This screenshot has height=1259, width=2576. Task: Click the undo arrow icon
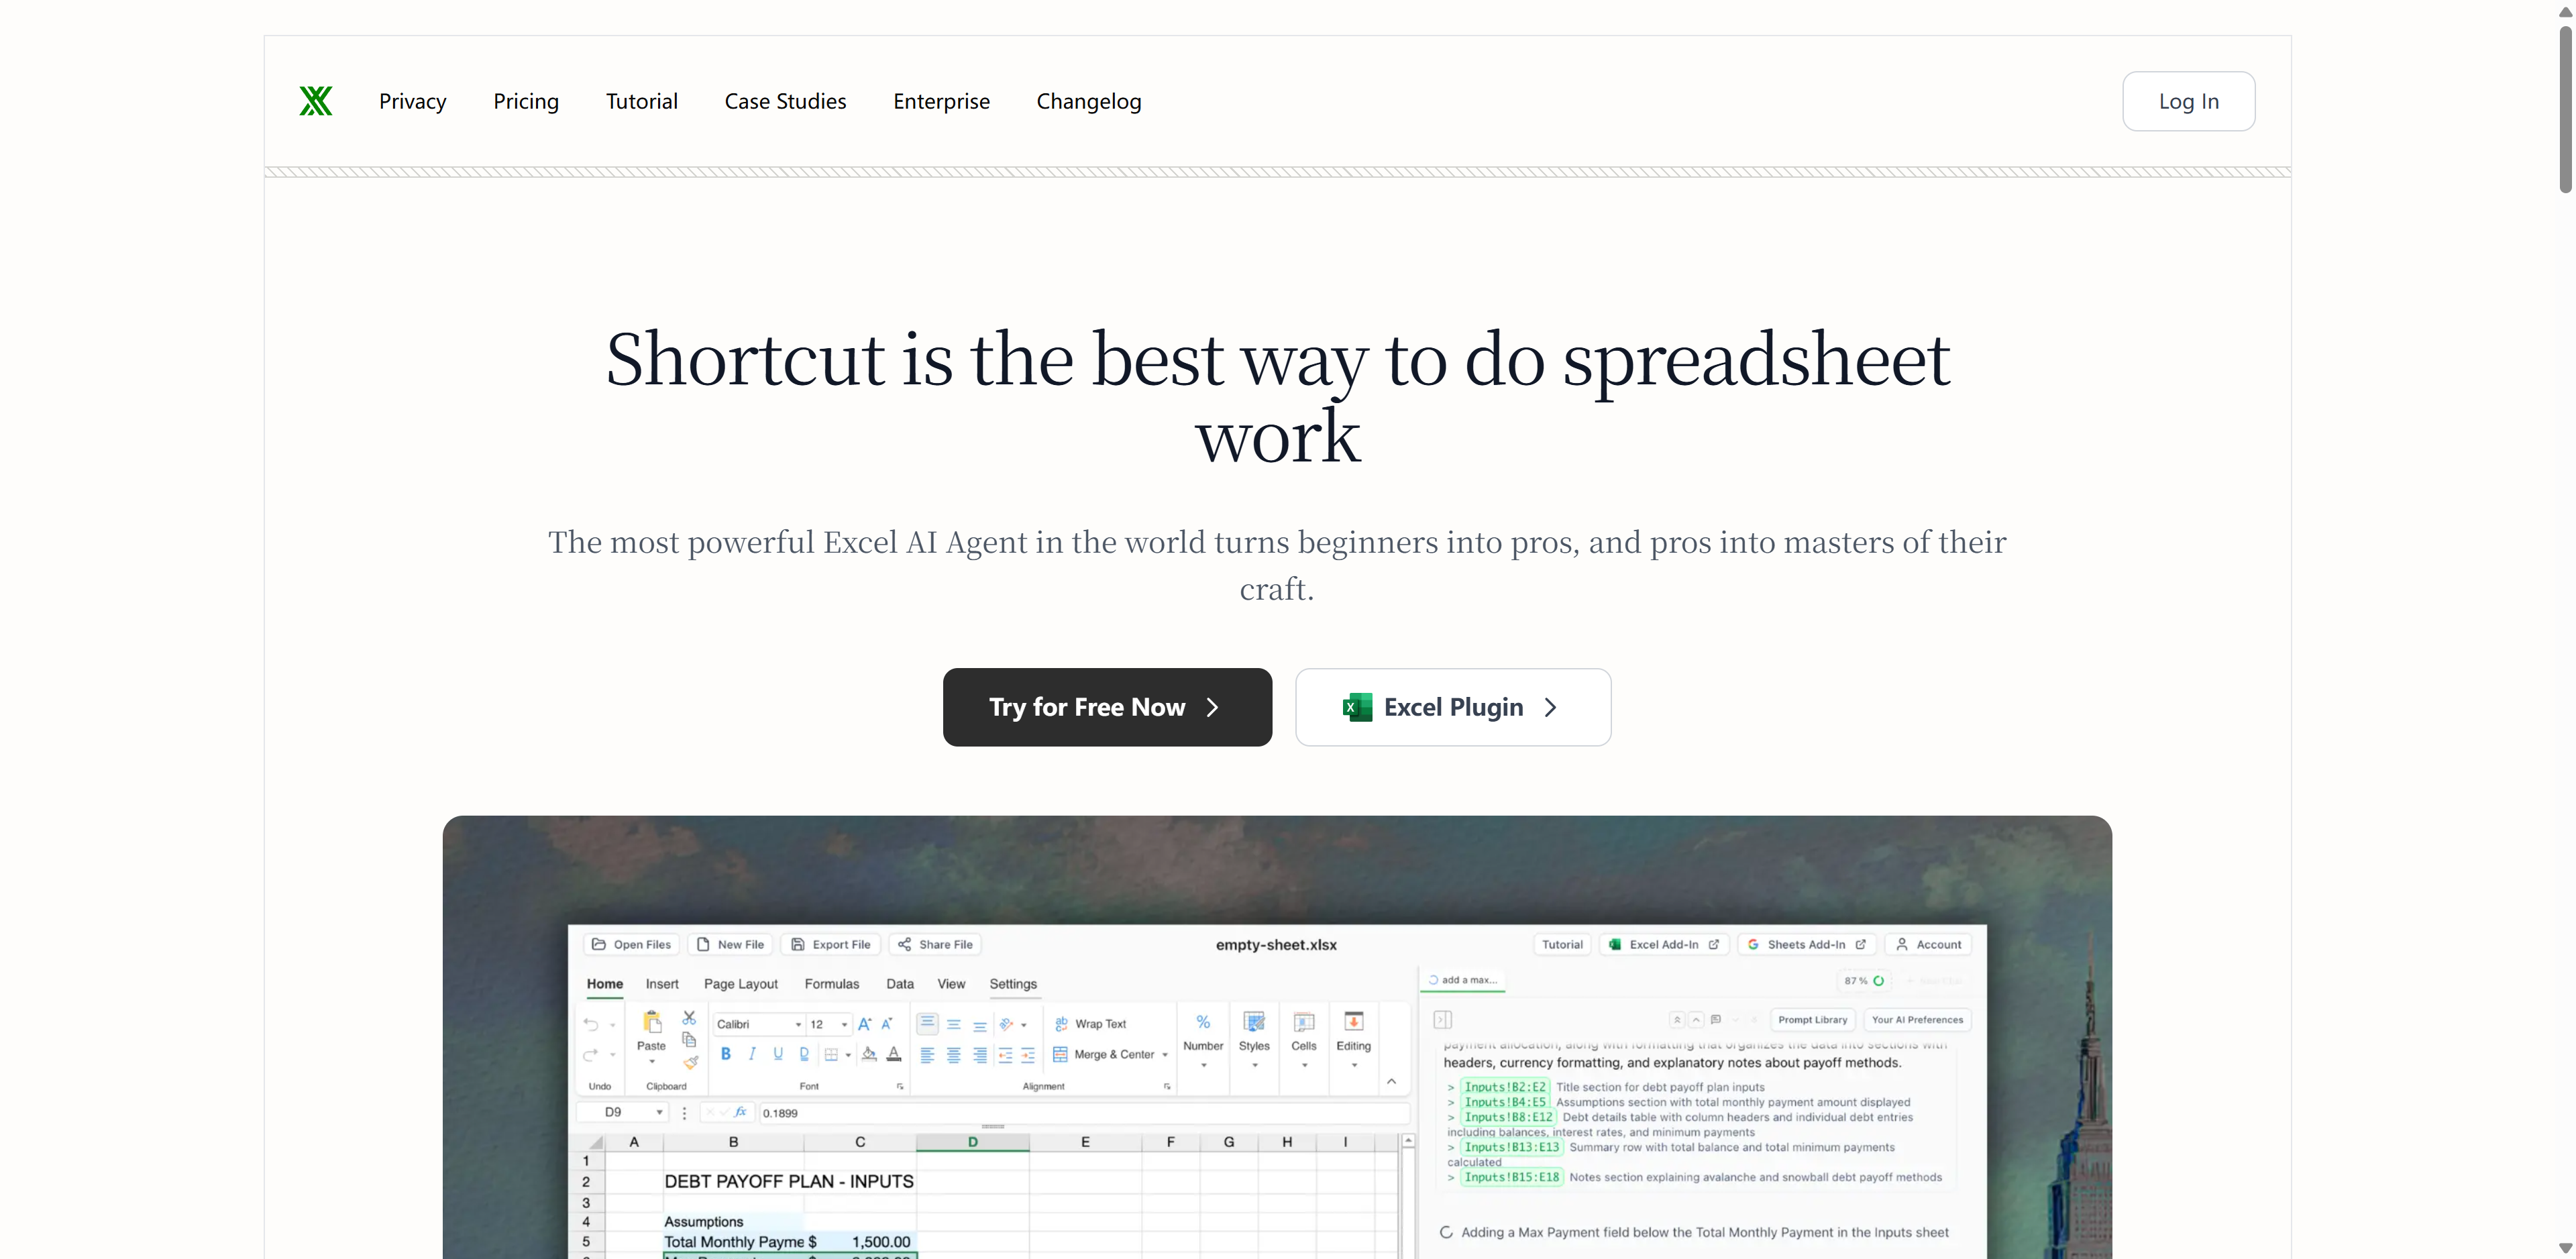(590, 1024)
